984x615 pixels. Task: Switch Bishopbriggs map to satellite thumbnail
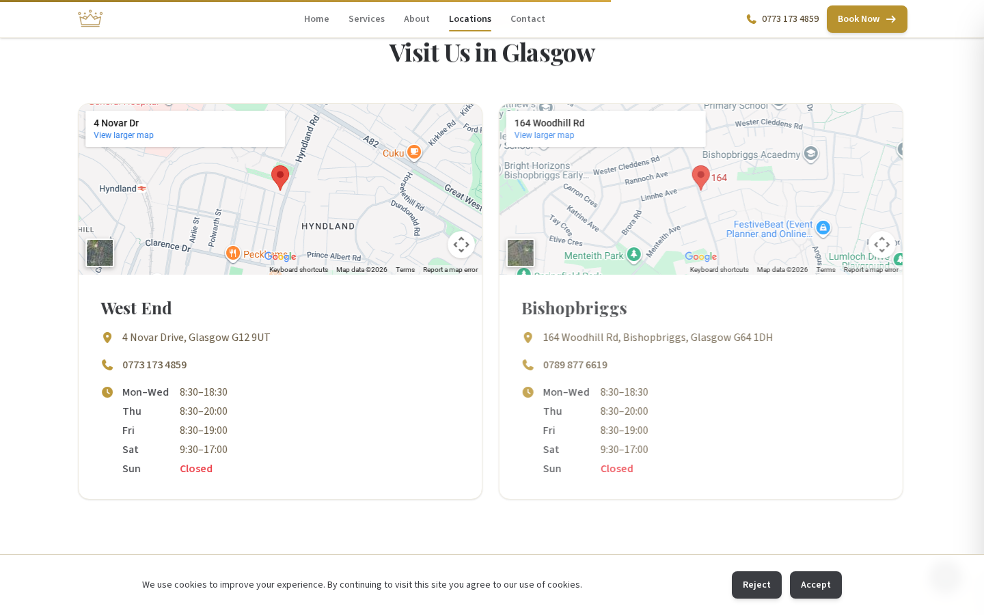521,253
